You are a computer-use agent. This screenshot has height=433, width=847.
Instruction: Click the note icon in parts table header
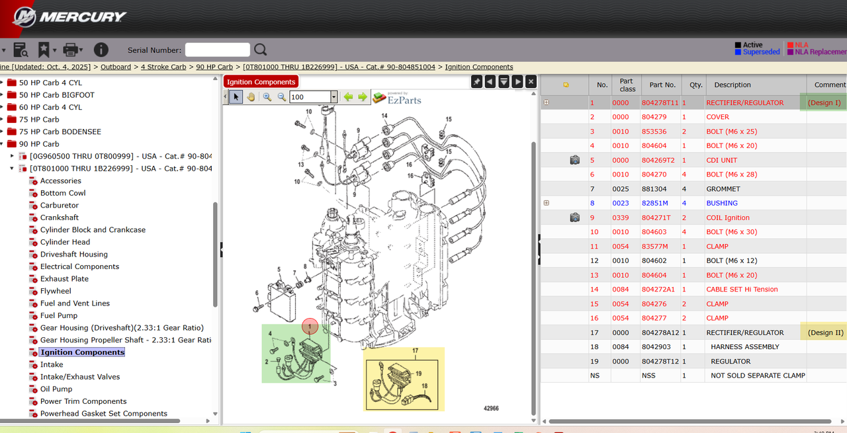coord(566,85)
